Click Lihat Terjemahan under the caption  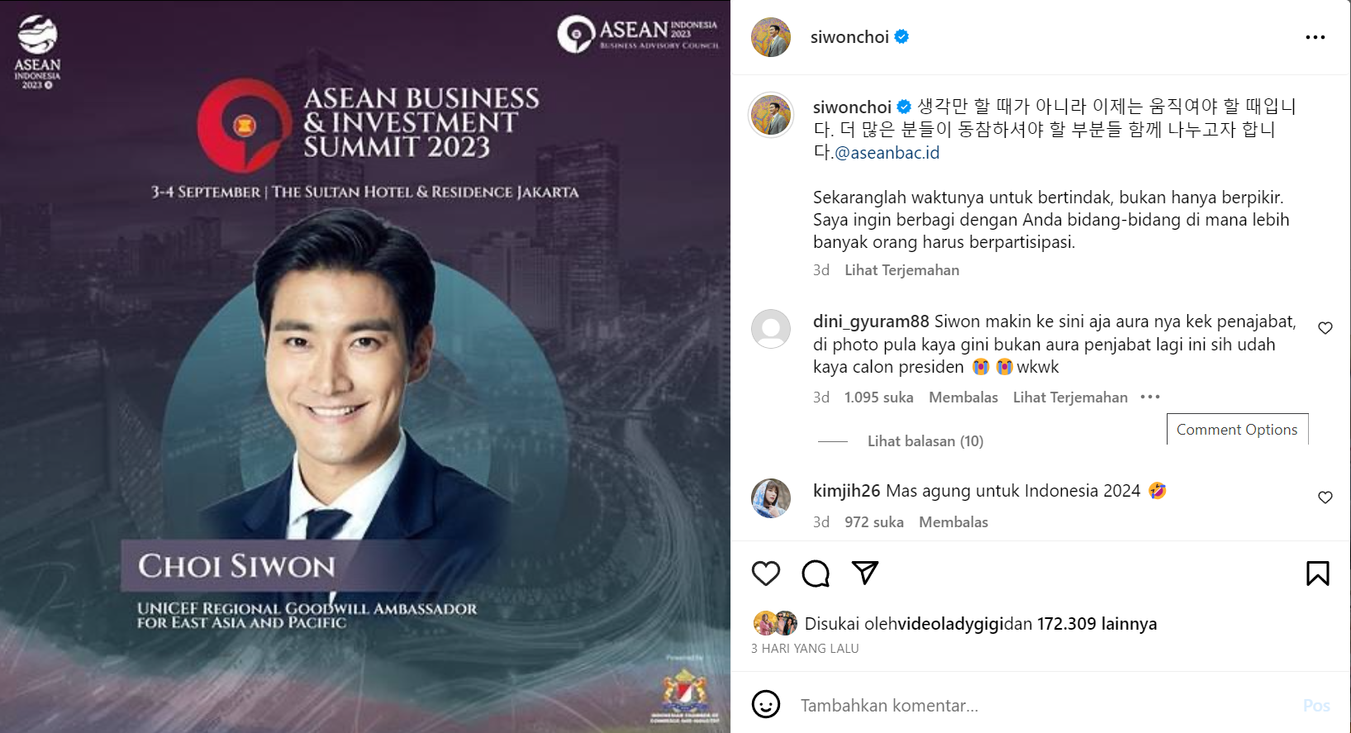(x=901, y=270)
